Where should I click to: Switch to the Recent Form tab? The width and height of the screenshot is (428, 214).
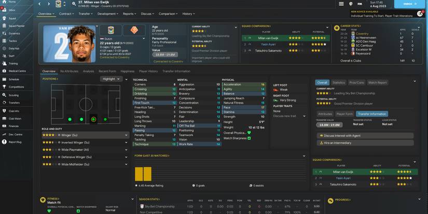pyautogui.click(x=107, y=71)
